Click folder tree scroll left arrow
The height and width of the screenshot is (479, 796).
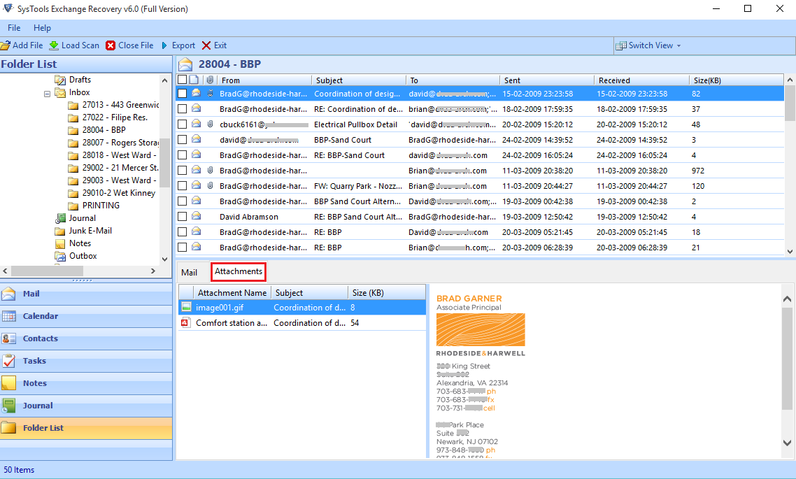coord(5,271)
